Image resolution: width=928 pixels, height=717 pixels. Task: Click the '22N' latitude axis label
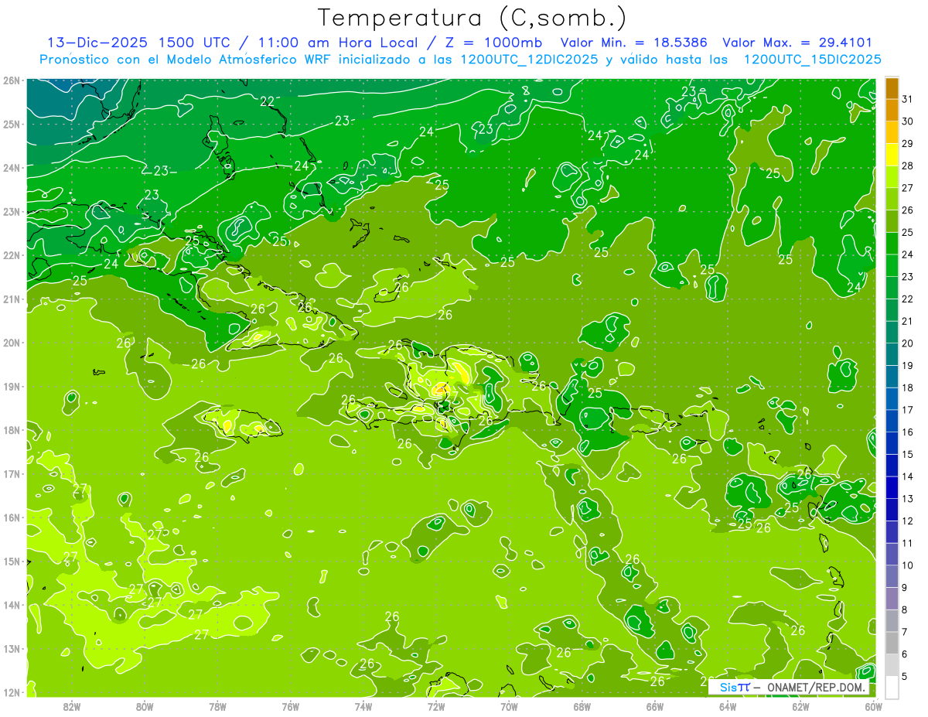point(11,254)
